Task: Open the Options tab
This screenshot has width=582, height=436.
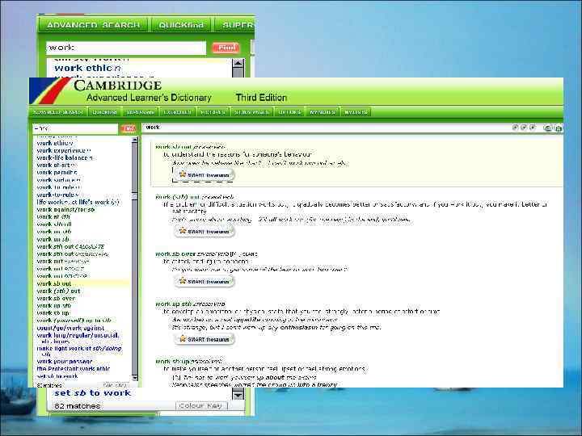Action: pos(289,112)
